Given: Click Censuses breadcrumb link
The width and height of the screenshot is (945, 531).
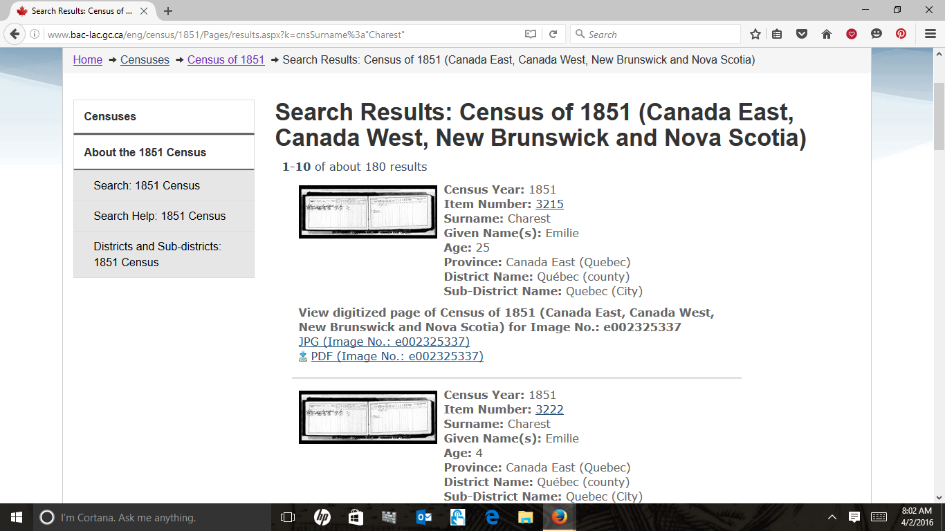Looking at the screenshot, I should (145, 59).
